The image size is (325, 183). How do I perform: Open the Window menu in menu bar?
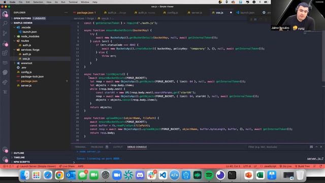click(x=85, y=2)
